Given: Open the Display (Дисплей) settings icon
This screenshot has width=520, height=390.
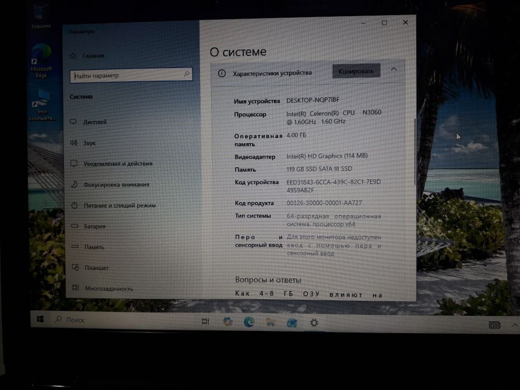Looking at the screenshot, I should pyautogui.click(x=74, y=121).
